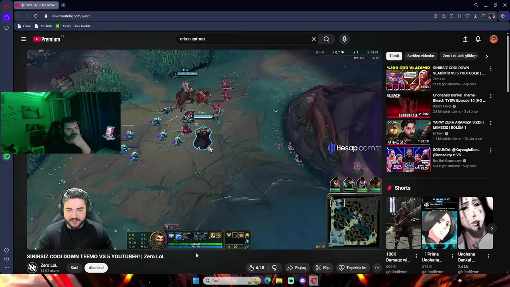
Task: Open options for 'Prime Unohana' Short
Action: click(452, 256)
